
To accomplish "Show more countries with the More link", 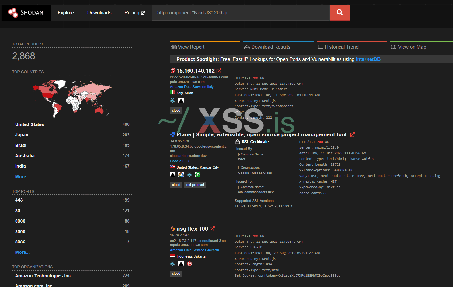I will 22,177.
